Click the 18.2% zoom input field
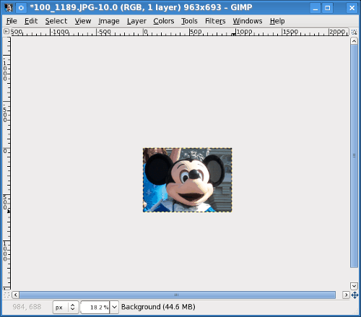The height and width of the screenshot is (317, 361). pos(95,308)
